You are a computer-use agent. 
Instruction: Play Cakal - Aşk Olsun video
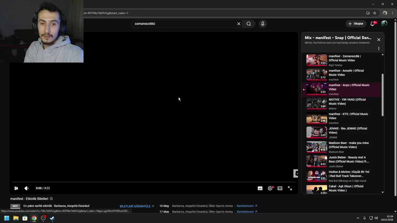tap(341, 189)
